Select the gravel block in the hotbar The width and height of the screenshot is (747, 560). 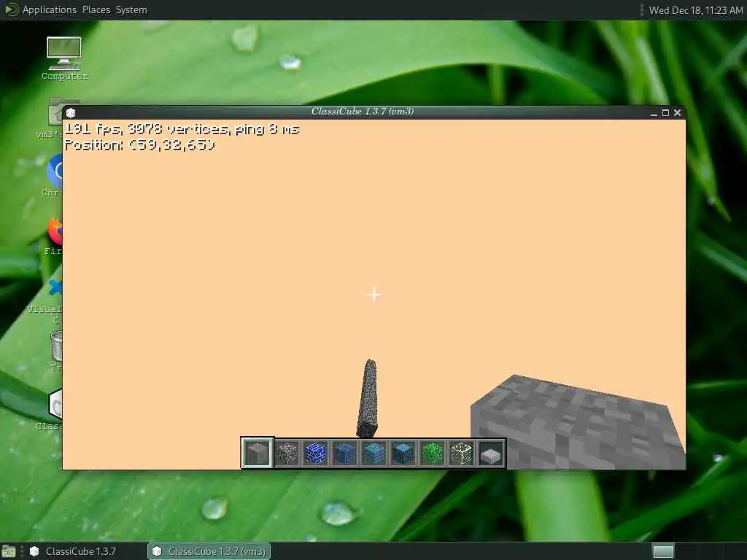[287, 454]
